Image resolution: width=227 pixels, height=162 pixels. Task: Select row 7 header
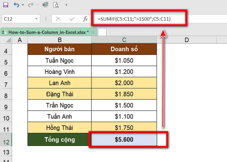(x=6, y=83)
